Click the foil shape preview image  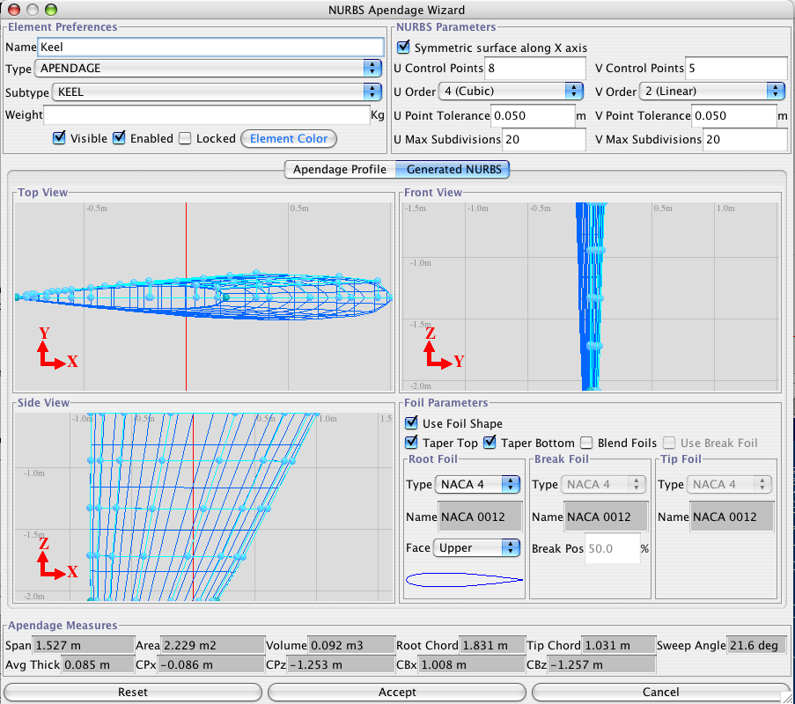coord(463,579)
